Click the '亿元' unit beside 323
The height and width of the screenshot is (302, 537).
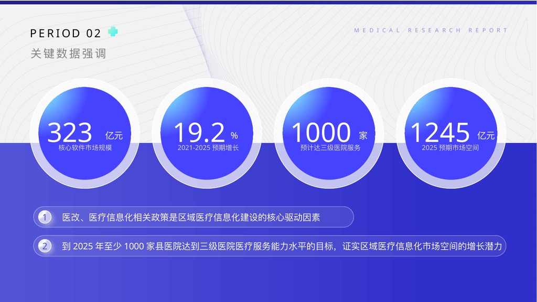click(114, 136)
